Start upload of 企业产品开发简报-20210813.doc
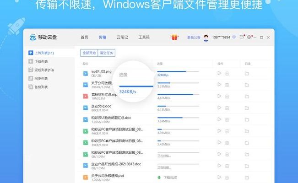298x183 pixels. (219, 166)
